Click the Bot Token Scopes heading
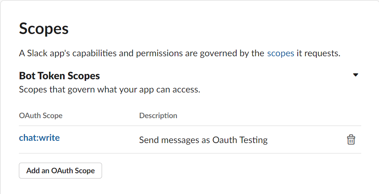 (x=59, y=76)
